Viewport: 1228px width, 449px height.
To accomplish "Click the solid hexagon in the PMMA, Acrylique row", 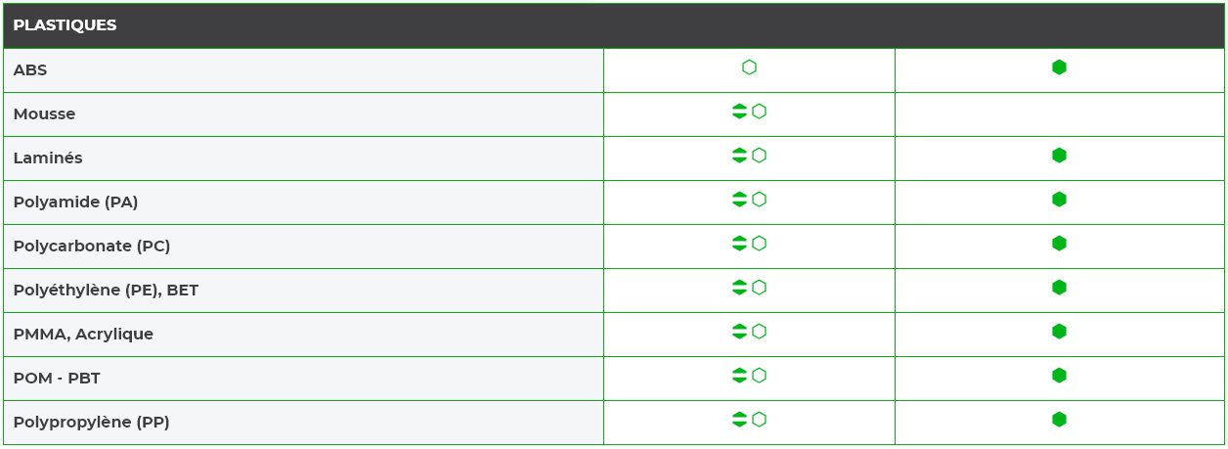I will coord(1059,332).
